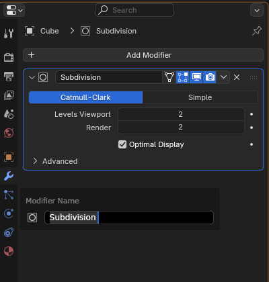Open the Physics properties tab
Viewport: 269px width, 282px height.
tap(9, 214)
